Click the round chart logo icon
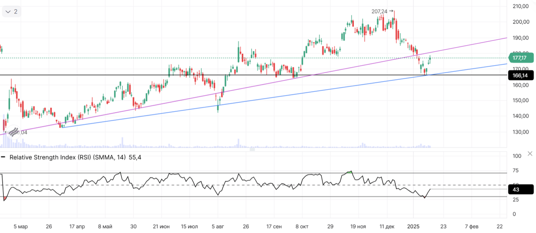The width and height of the screenshot is (536, 233). [x=14, y=132]
